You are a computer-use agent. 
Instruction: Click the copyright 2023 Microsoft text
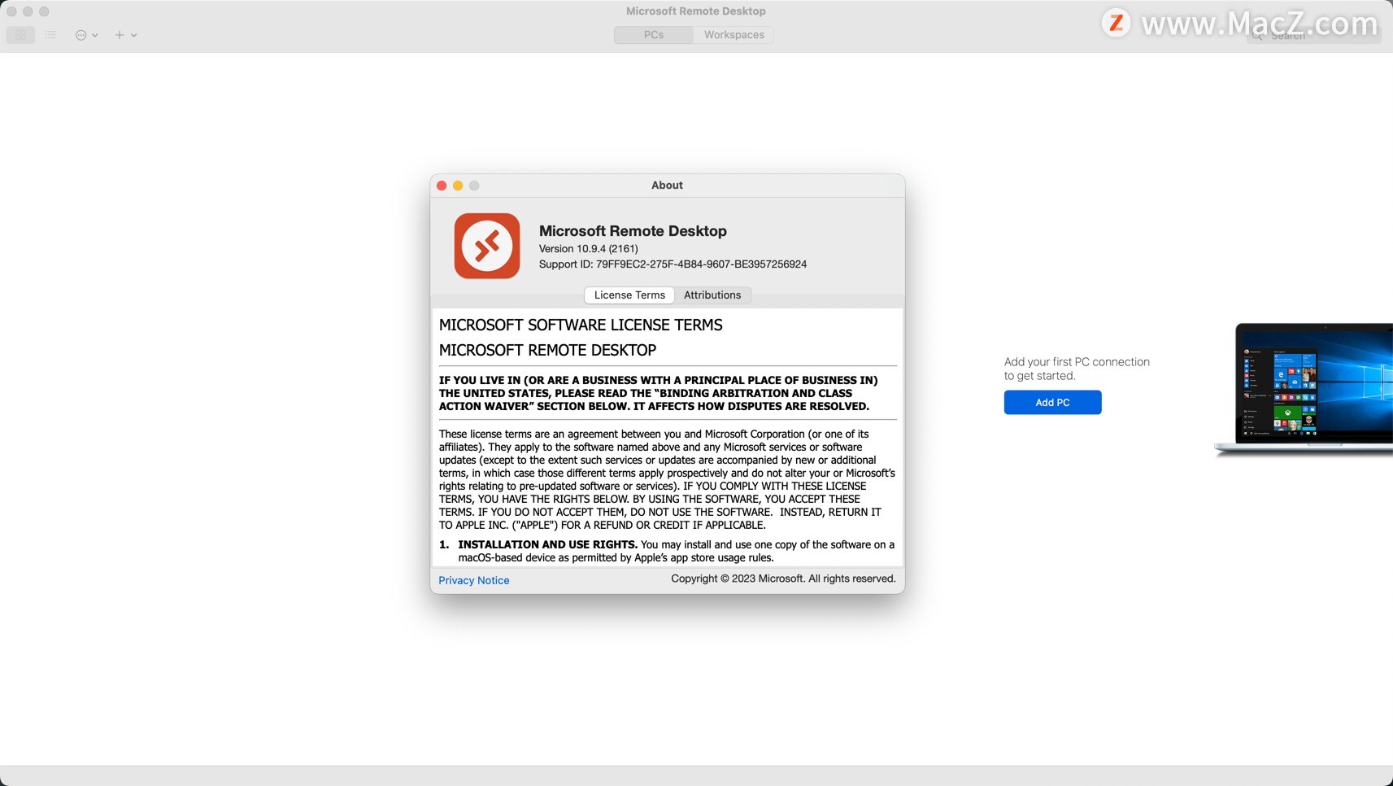pyautogui.click(x=783, y=579)
